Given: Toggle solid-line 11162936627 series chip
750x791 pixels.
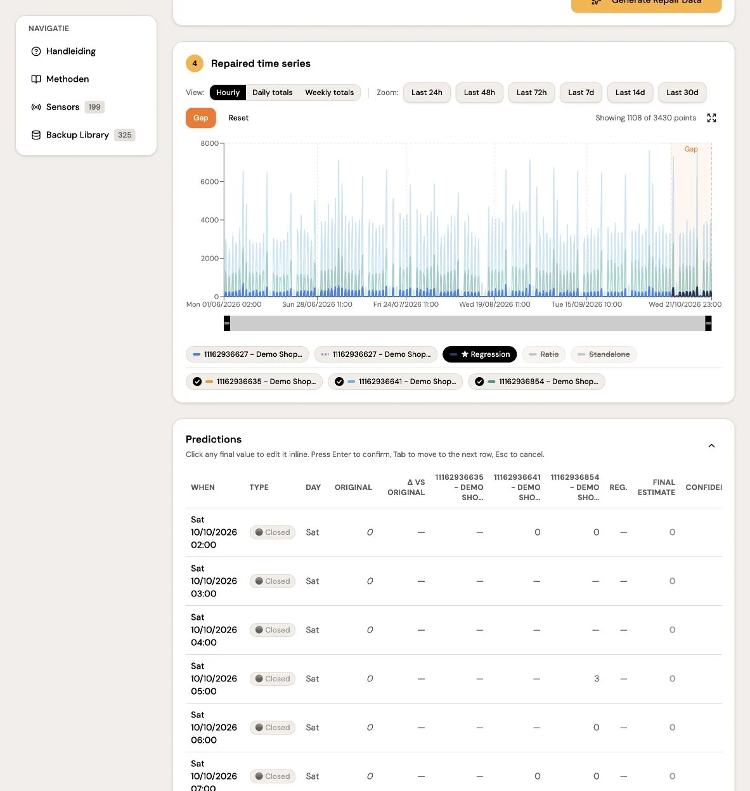Looking at the screenshot, I should tap(247, 354).
